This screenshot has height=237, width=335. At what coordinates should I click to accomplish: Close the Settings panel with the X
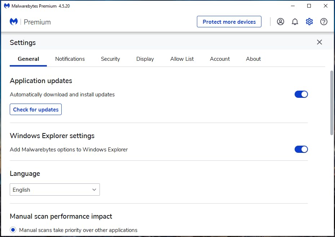point(319,42)
